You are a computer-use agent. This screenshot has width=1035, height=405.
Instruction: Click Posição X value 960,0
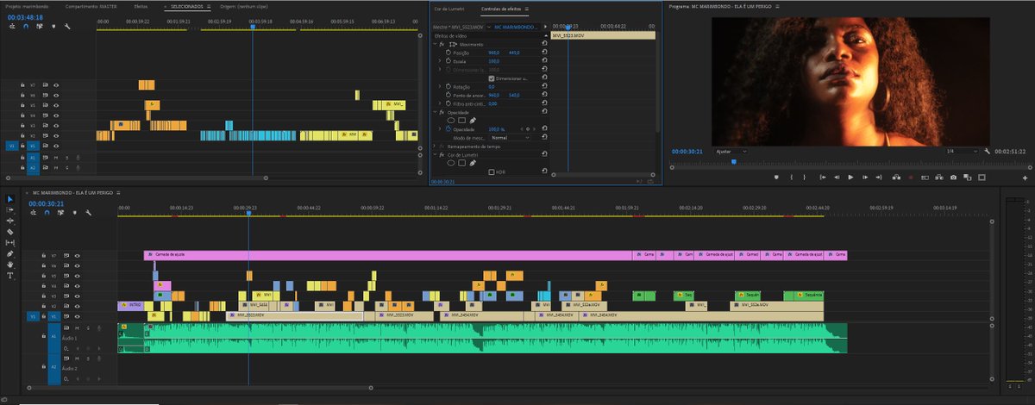click(494, 53)
